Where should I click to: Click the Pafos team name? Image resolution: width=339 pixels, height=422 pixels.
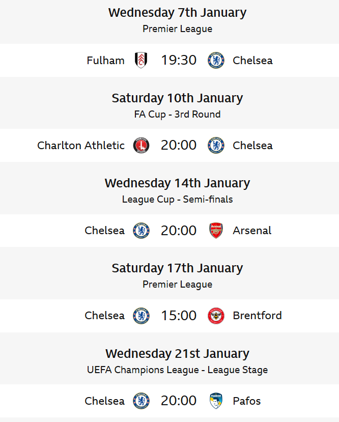(x=246, y=401)
